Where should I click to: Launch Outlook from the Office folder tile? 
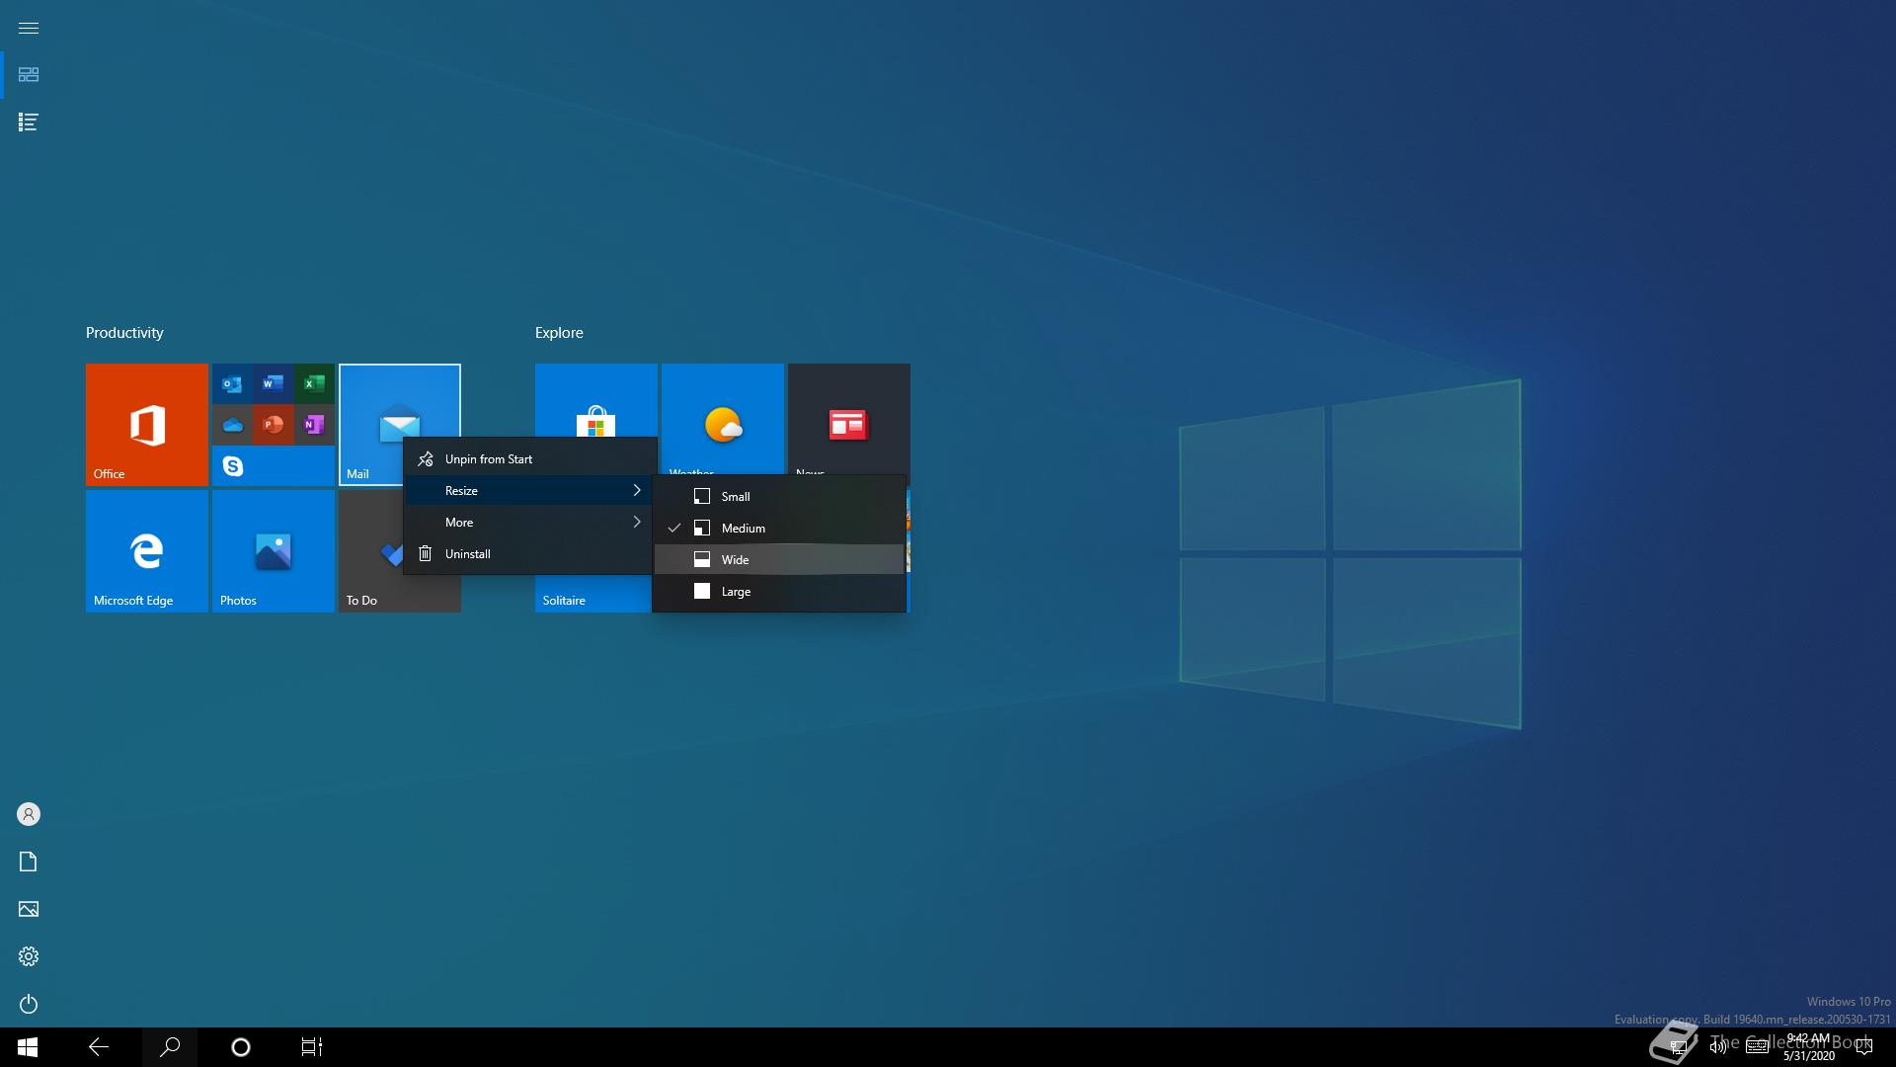click(232, 383)
